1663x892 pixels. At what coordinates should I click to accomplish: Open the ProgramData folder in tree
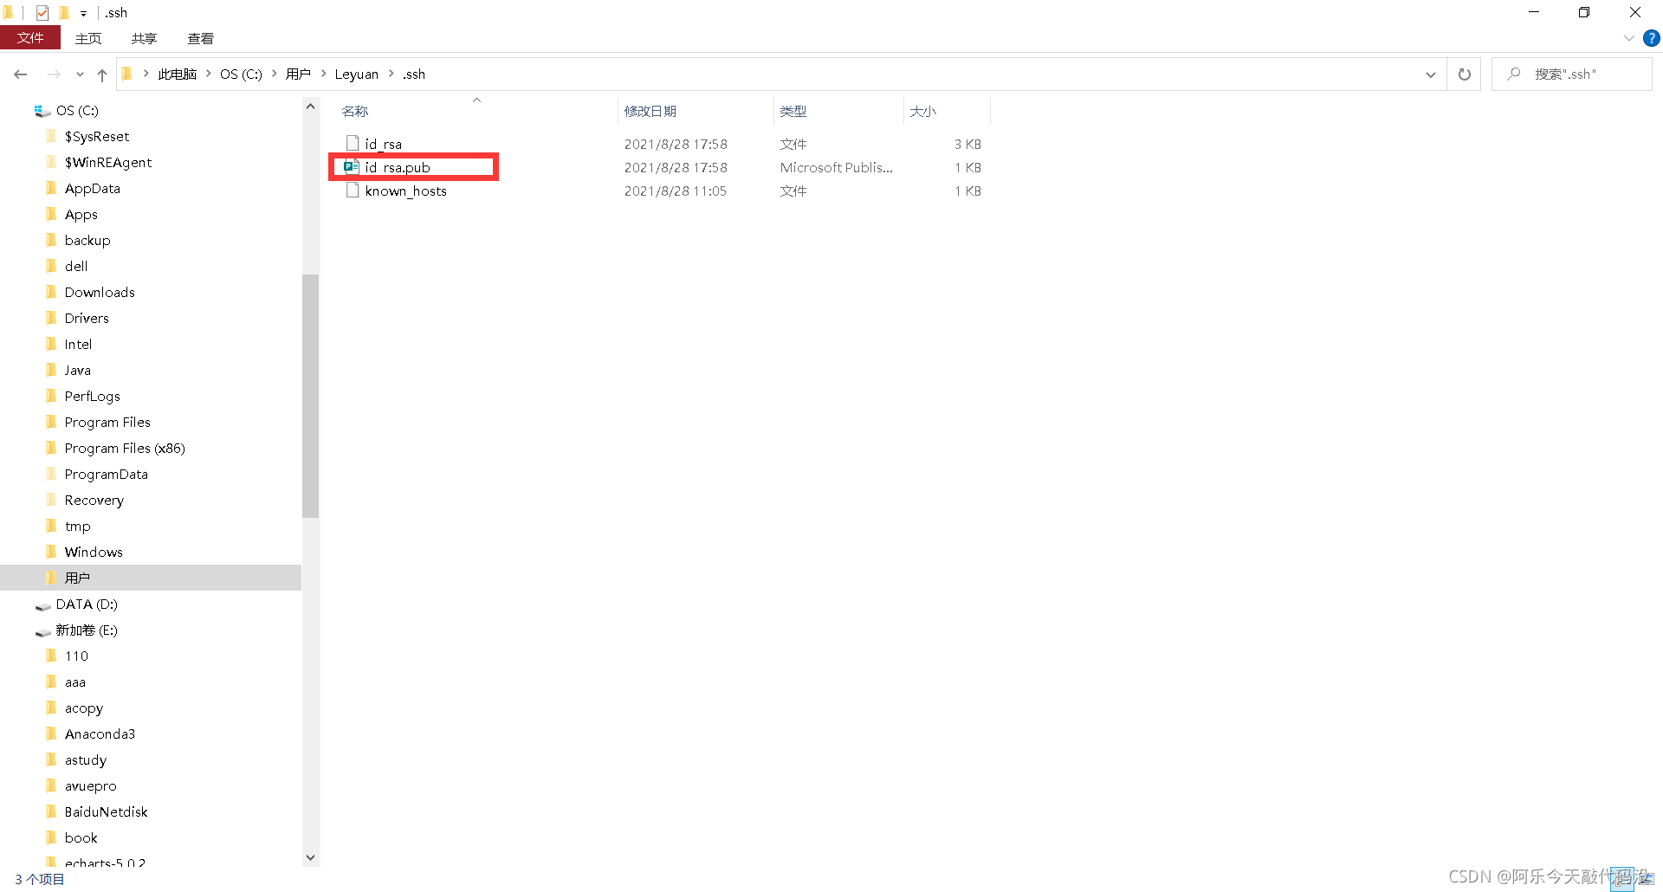coord(107,475)
